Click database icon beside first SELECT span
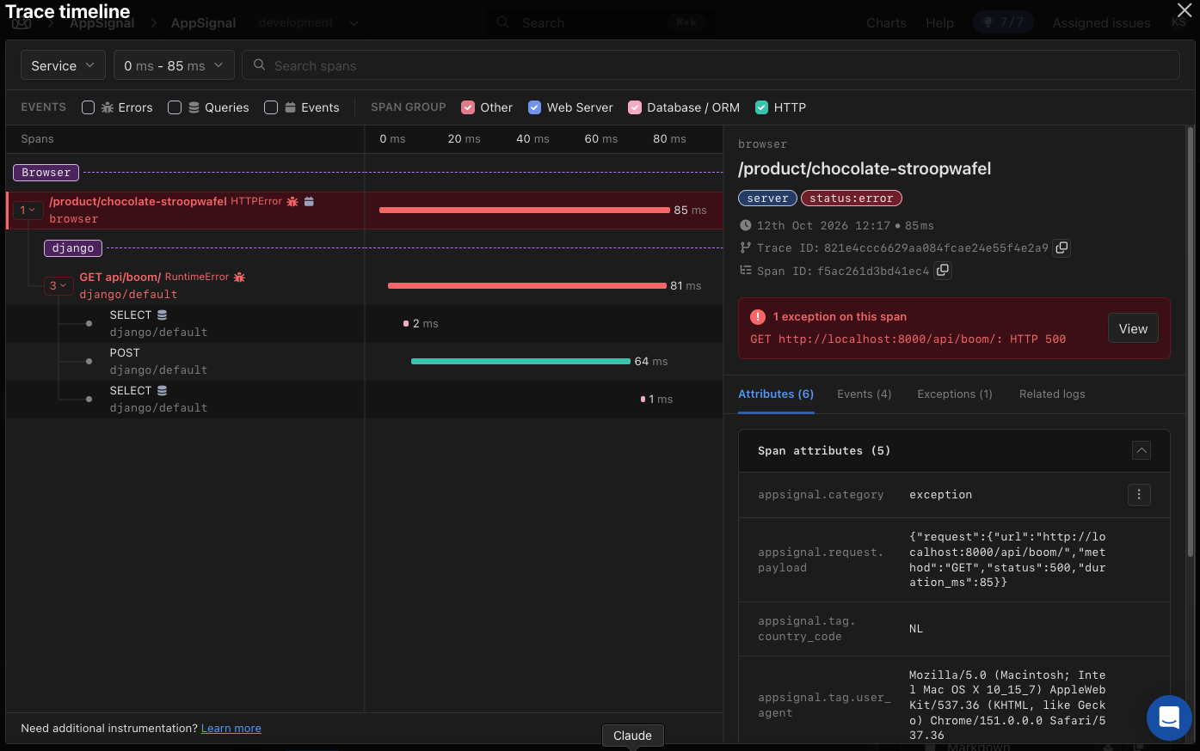 pyautogui.click(x=162, y=315)
